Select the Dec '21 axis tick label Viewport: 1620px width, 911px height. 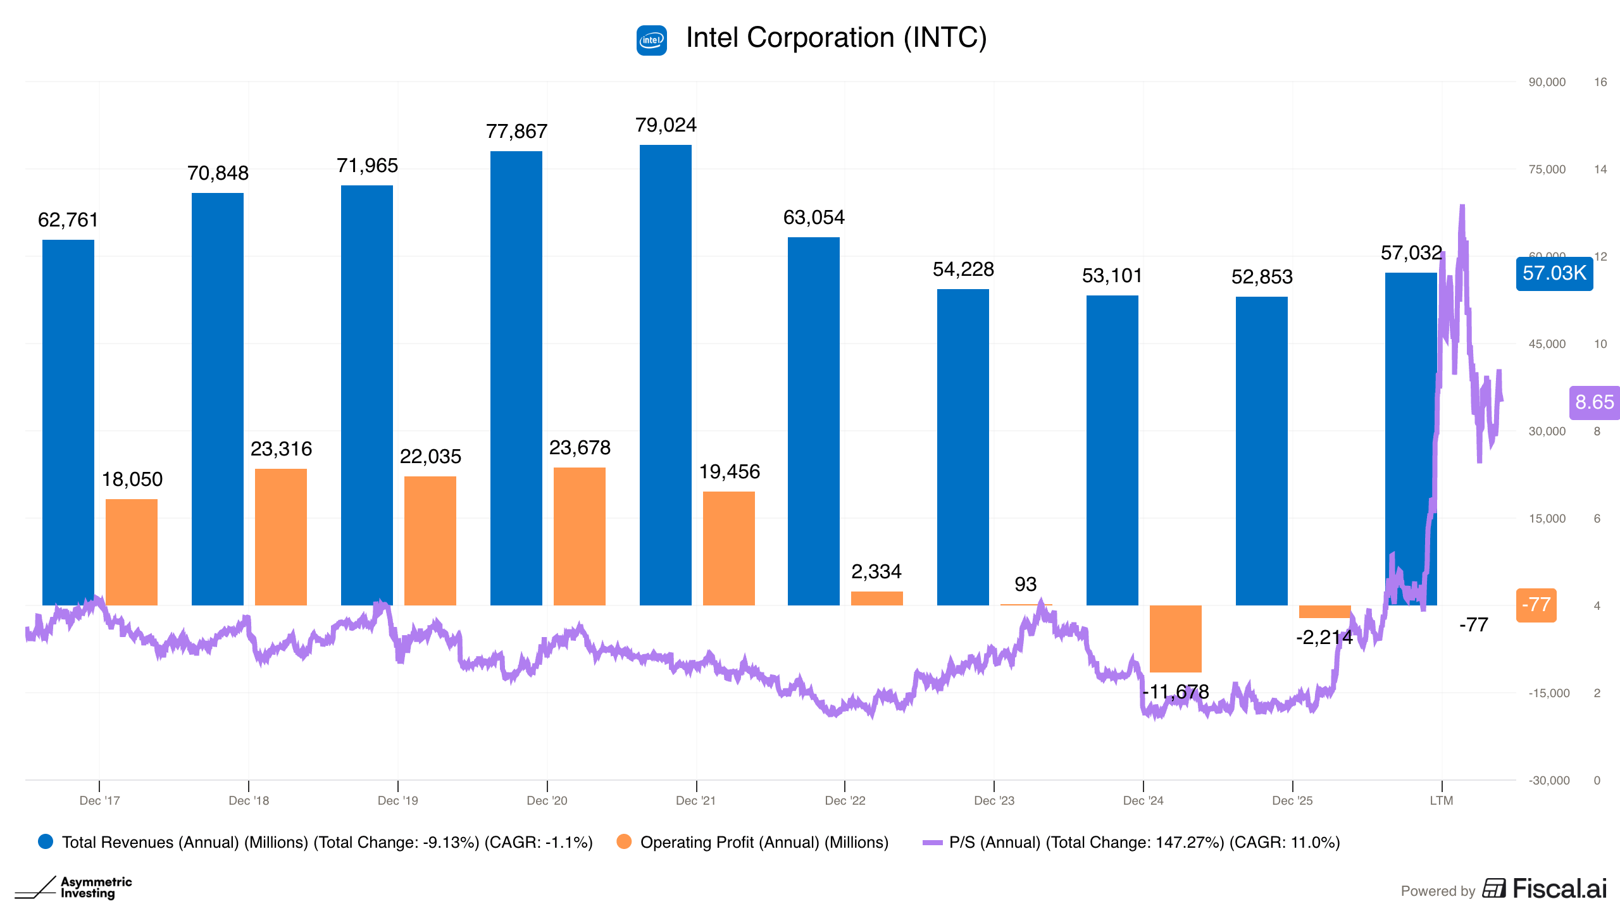[695, 800]
